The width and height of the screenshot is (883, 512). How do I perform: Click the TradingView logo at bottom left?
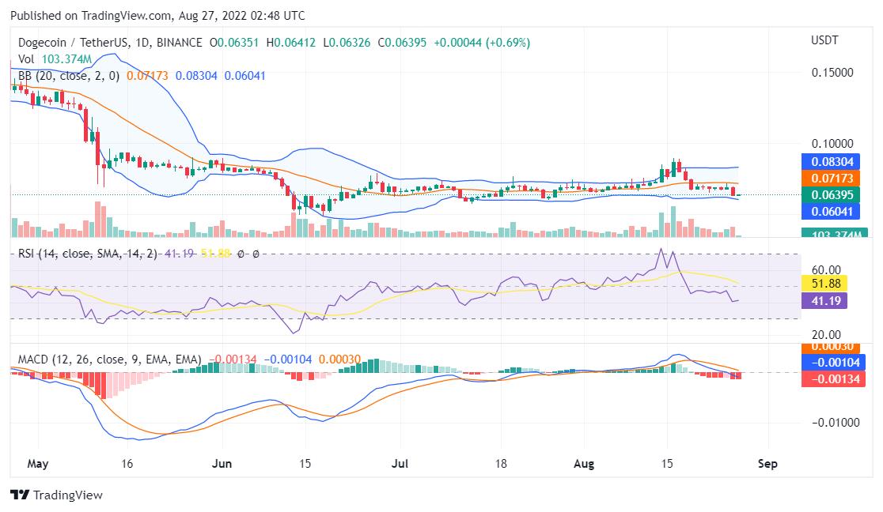56,495
